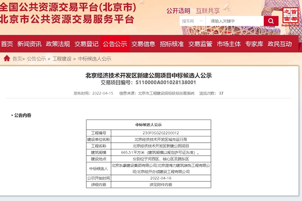Navigate to 交易监管 section
The image size is (302, 201).
point(200,44)
